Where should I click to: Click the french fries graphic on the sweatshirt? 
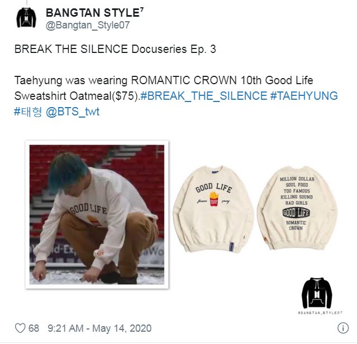point(214,199)
